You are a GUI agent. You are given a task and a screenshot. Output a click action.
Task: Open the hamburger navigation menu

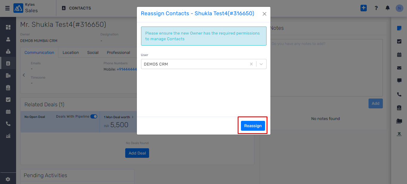(7, 8)
